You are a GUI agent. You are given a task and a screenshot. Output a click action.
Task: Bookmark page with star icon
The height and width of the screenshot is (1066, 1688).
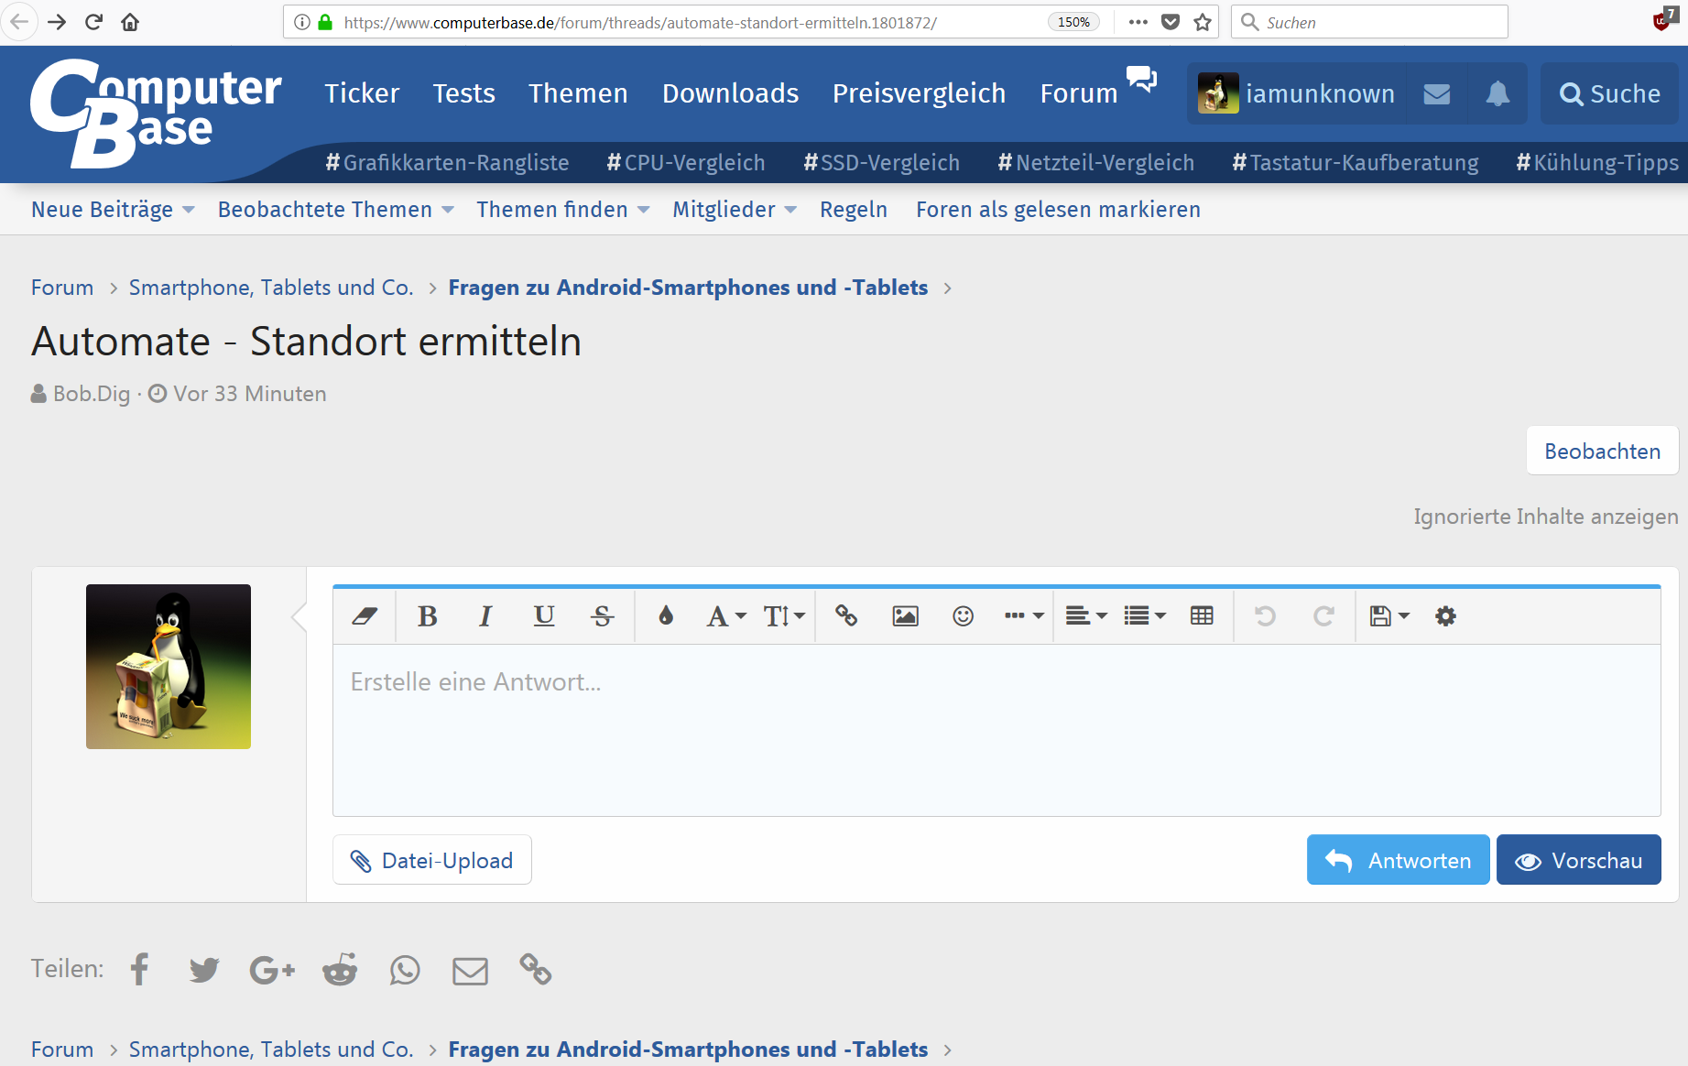coord(1203,22)
